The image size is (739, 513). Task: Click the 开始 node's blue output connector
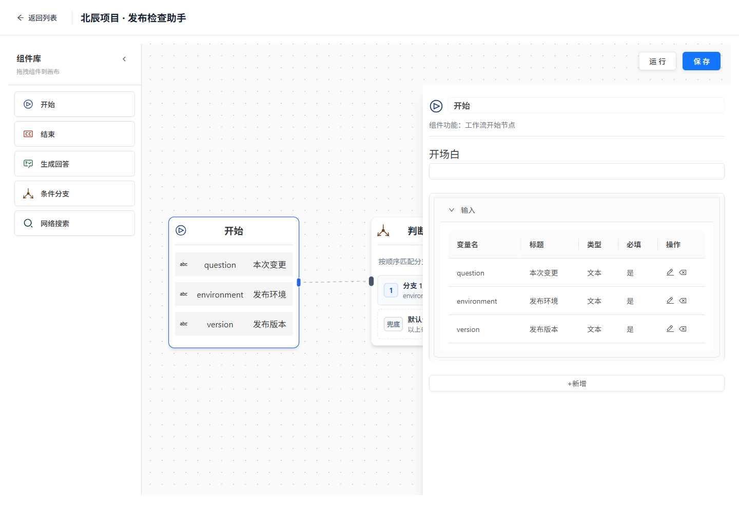point(299,282)
